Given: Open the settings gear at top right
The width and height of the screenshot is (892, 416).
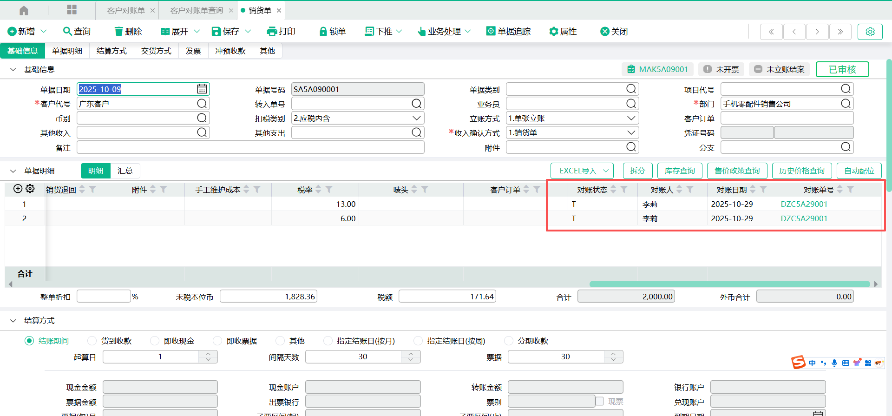Looking at the screenshot, I should tap(870, 32).
